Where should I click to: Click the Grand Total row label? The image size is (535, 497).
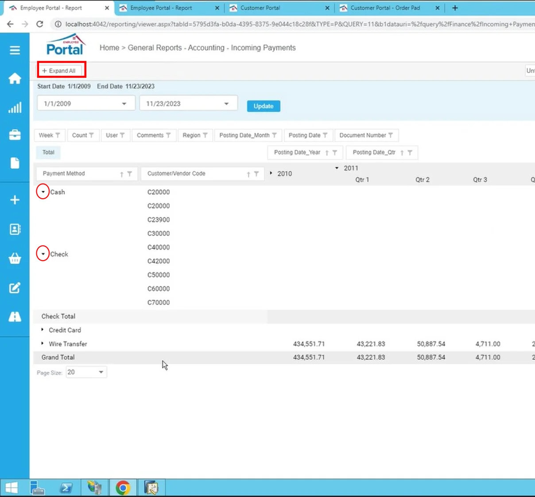(58, 357)
